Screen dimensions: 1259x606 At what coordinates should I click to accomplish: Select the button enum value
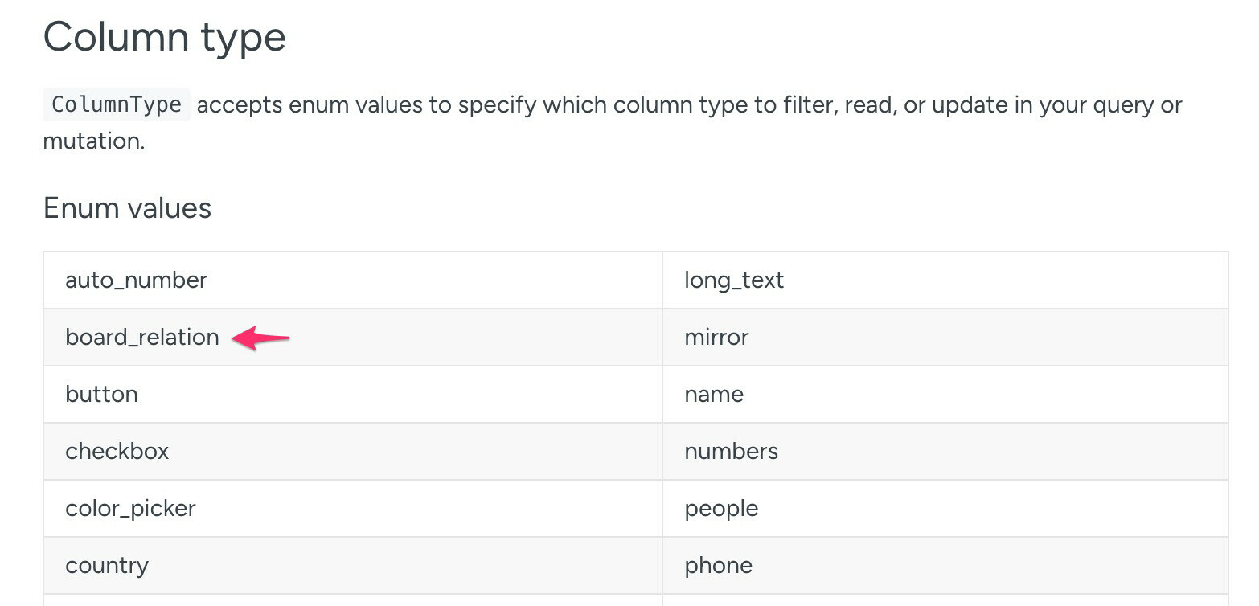(101, 394)
